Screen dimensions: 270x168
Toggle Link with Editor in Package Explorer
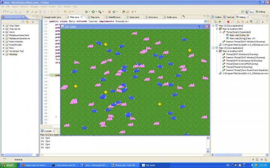[x=27, y=22]
